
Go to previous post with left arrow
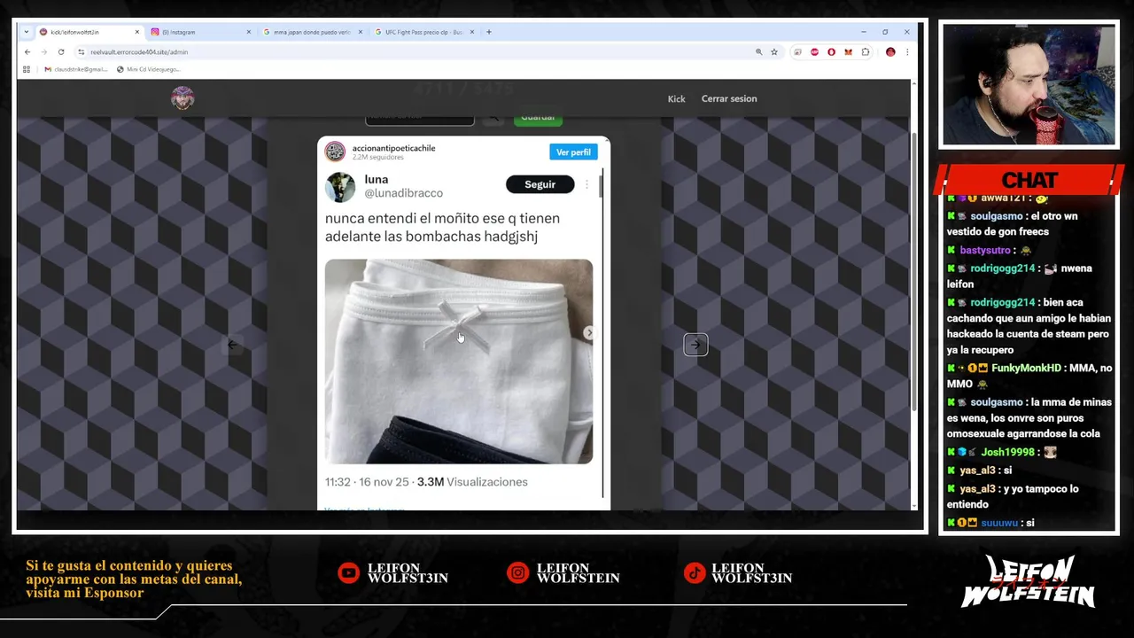click(231, 345)
